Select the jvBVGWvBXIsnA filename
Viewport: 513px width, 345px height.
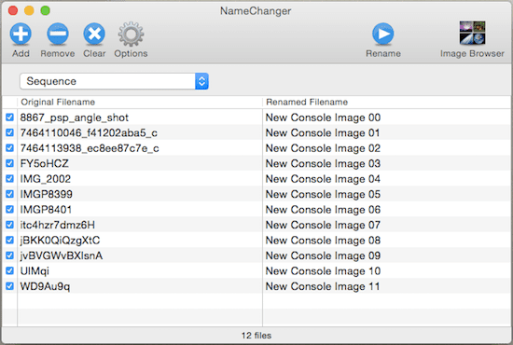pyautogui.click(x=62, y=255)
